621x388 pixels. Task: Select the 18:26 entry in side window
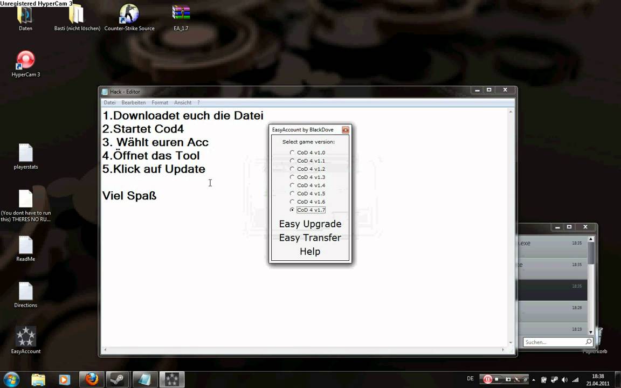tap(553, 311)
